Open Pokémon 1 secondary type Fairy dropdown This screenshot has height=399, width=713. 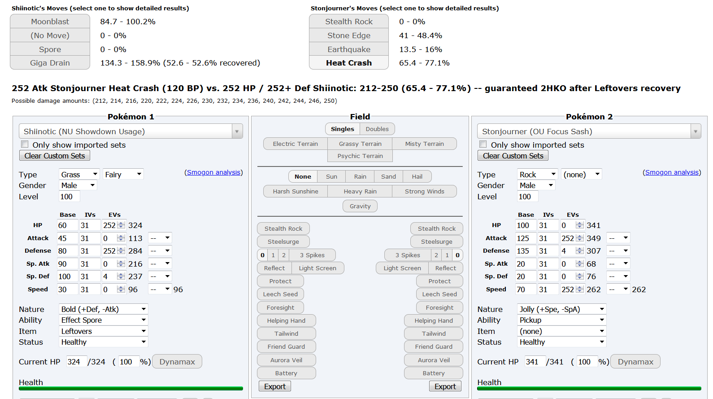pyautogui.click(x=123, y=174)
